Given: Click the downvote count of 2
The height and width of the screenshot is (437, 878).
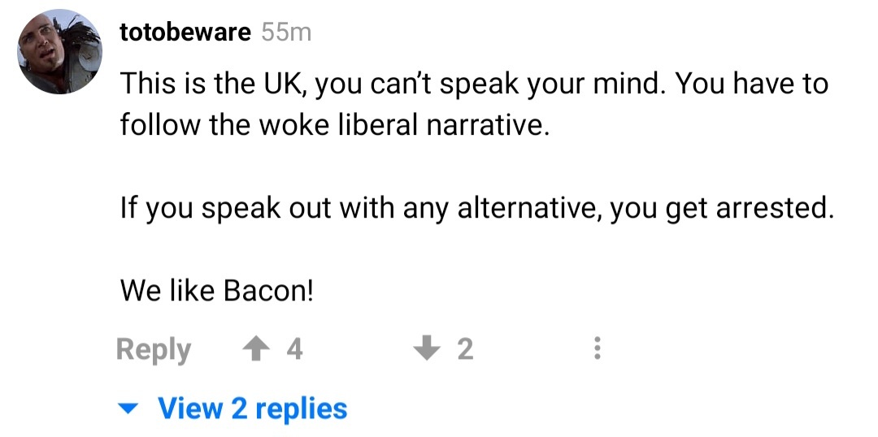Looking at the screenshot, I should point(464,349).
